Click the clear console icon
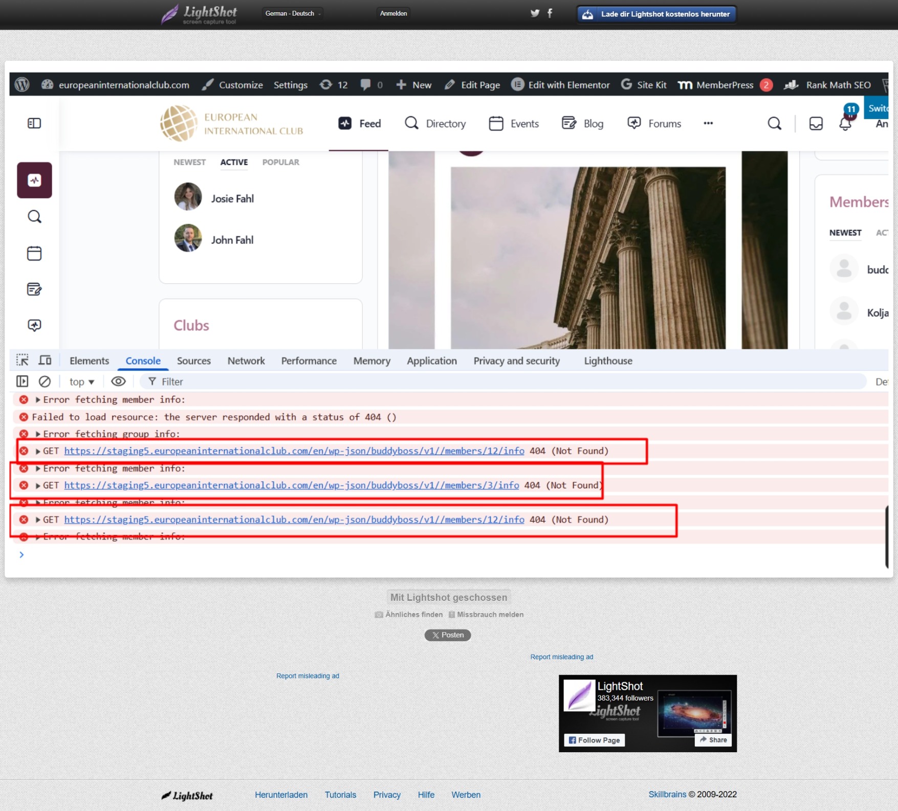898x811 pixels. pos(45,381)
